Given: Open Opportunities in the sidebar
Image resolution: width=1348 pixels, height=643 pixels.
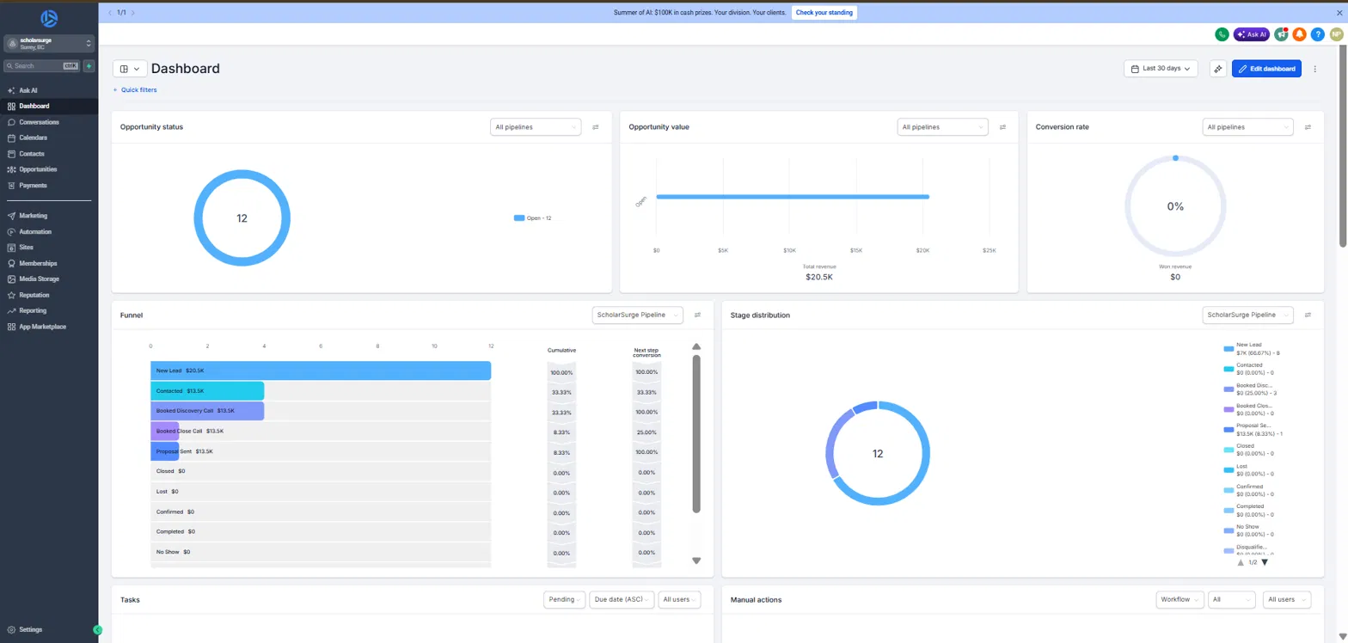Looking at the screenshot, I should 38,169.
